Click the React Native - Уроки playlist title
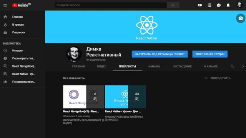The image size is (246, 138). tap(123, 112)
